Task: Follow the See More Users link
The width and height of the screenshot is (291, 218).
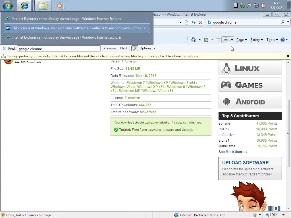Action: point(233,152)
